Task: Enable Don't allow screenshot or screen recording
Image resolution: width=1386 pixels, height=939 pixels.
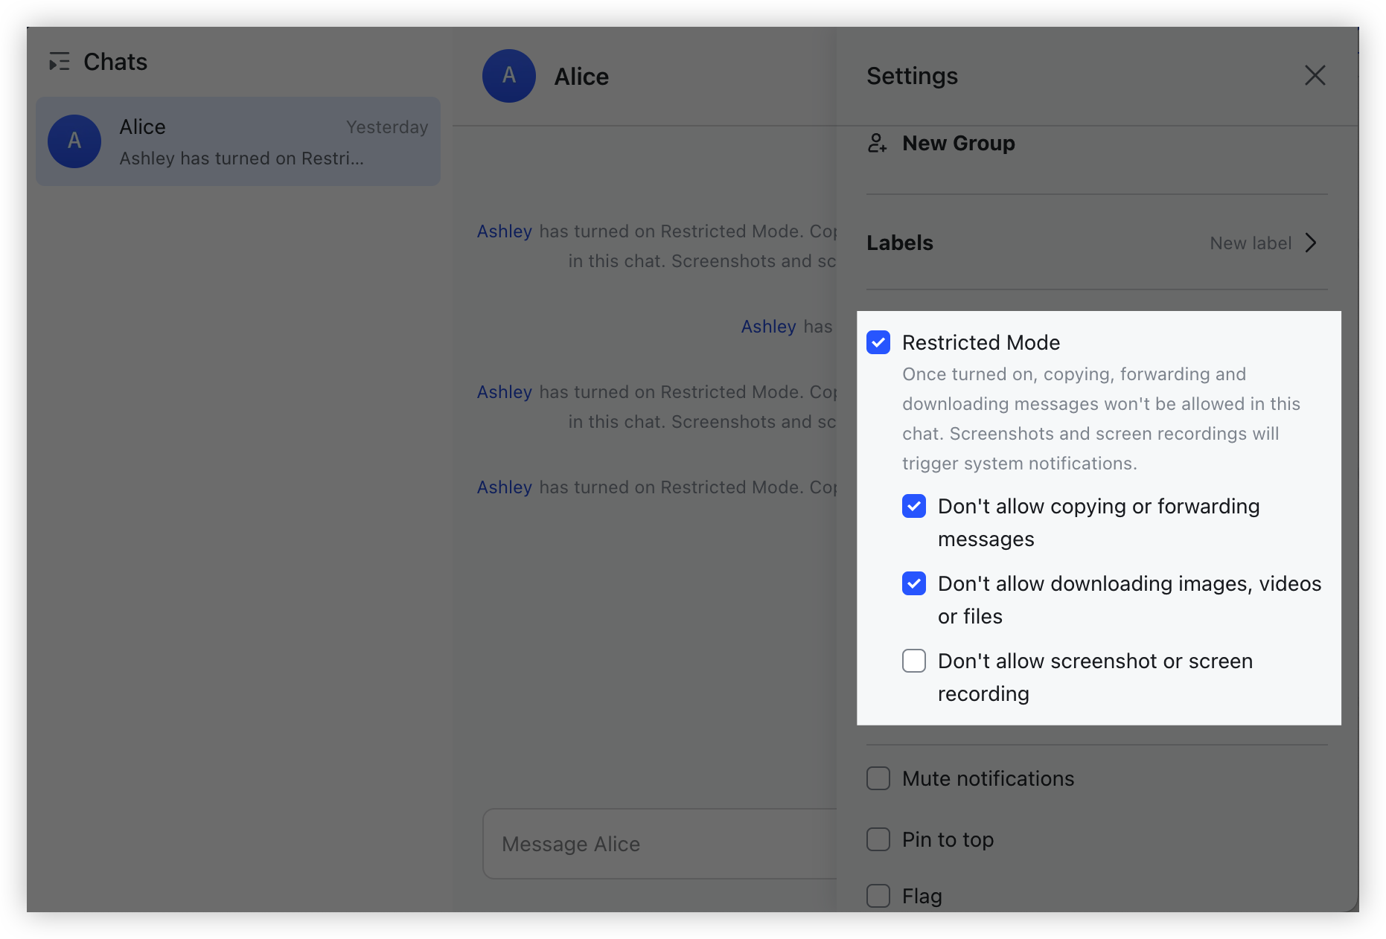Action: [x=914, y=661]
